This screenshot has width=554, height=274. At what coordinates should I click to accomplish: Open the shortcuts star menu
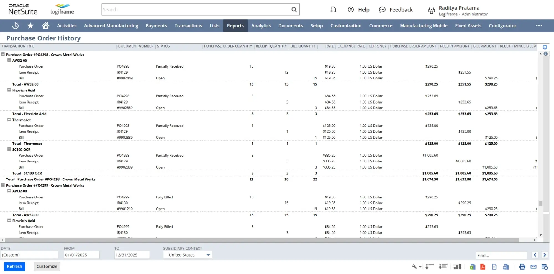coord(30,25)
